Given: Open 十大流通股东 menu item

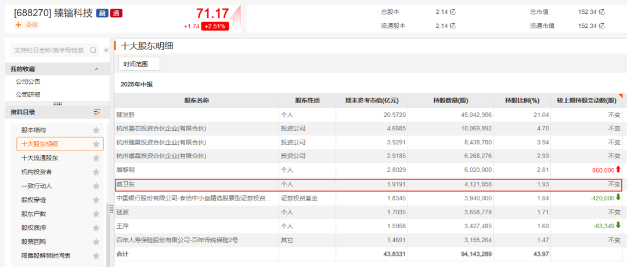Looking at the screenshot, I should coord(39,158).
